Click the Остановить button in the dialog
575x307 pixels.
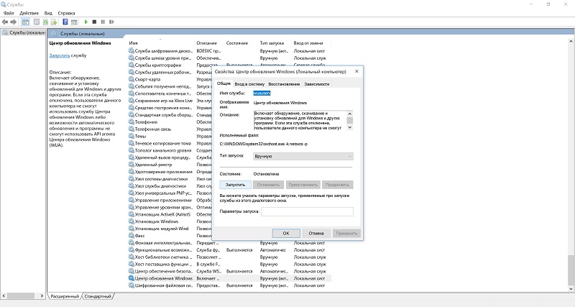pos(268,185)
